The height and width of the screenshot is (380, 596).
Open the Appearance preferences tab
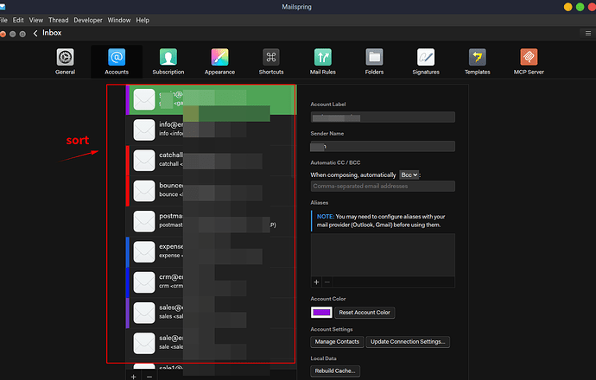point(219,61)
